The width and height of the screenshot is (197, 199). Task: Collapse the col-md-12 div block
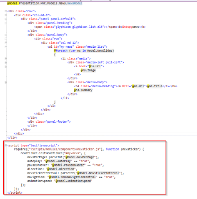pos(6,43)
